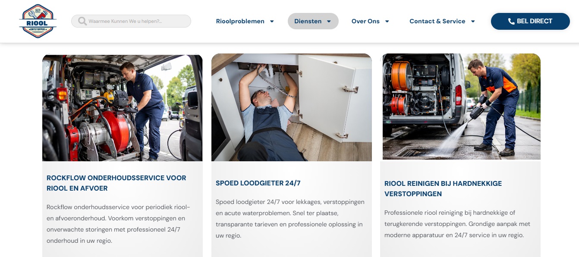The height and width of the screenshot is (257, 579).
Task: Click the van equipment technician thumbnail
Action: click(x=123, y=107)
